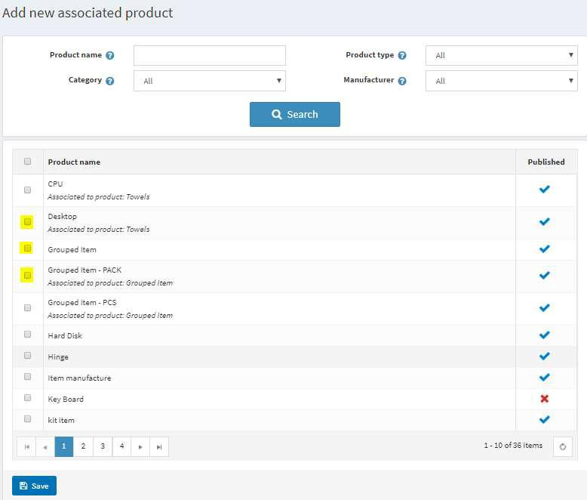The height and width of the screenshot is (500, 587).
Task: Open the Manufacturer dropdown
Action: (502, 81)
